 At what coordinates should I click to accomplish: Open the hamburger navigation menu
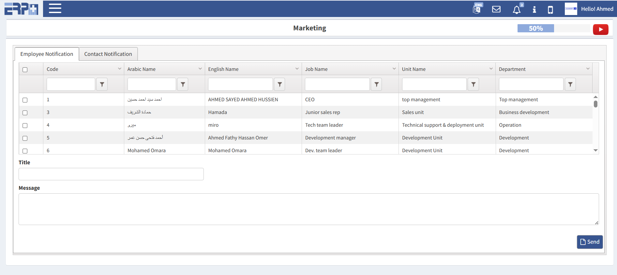click(x=55, y=8)
